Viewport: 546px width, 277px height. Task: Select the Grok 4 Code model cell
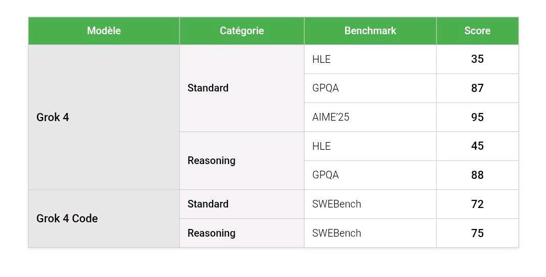coord(67,218)
